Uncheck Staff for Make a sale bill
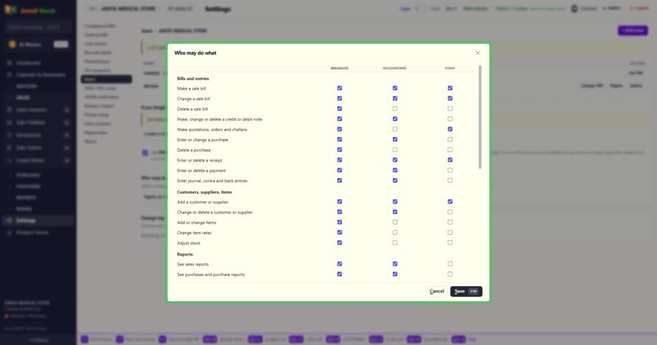This screenshot has height=345, width=657. click(450, 88)
